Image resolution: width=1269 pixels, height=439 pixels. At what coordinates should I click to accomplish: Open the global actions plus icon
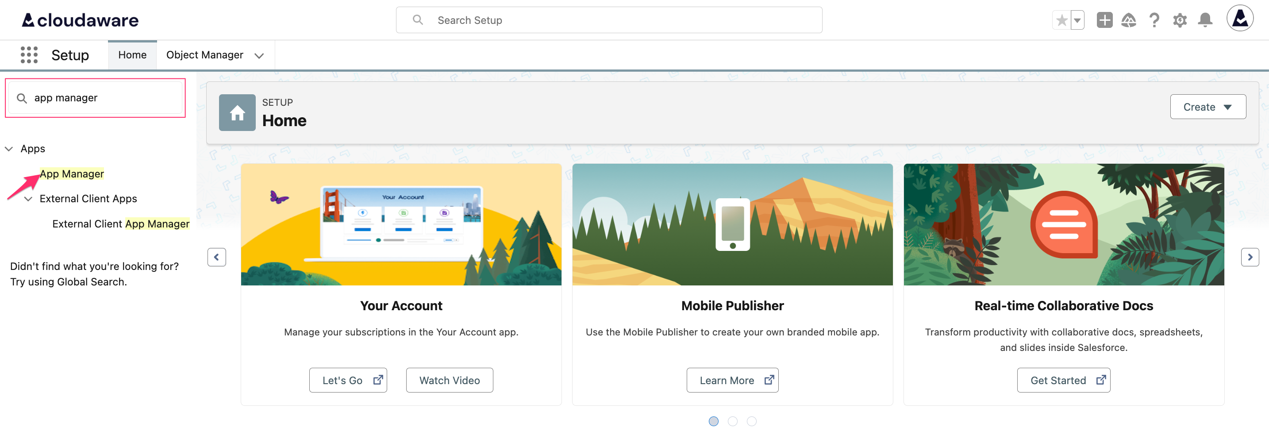click(x=1104, y=20)
